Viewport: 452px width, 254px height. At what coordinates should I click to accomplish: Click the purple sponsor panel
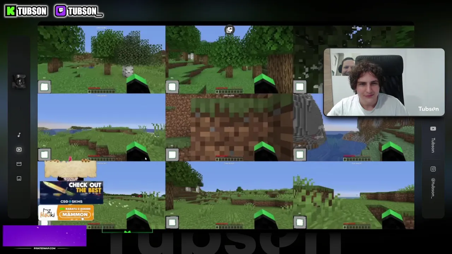click(x=44, y=236)
